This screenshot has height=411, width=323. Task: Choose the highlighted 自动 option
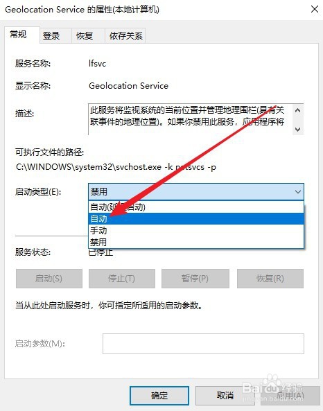(196, 218)
